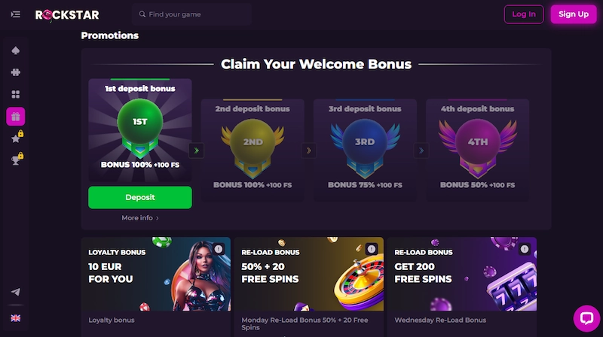
Task: Click arrow between 3rd and 4th bonus
Action: pos(421,150)
